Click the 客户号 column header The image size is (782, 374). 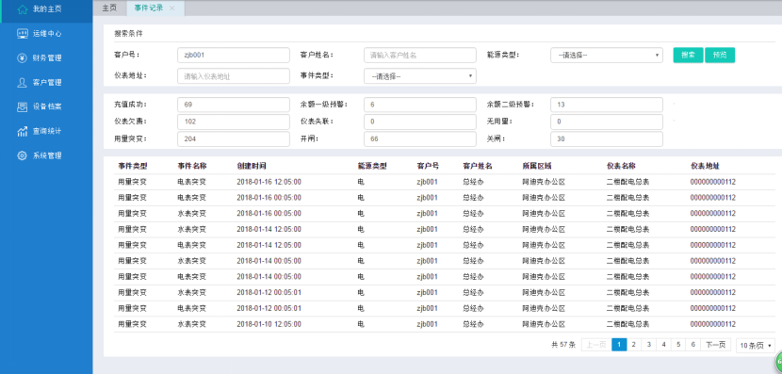(428, 166)
